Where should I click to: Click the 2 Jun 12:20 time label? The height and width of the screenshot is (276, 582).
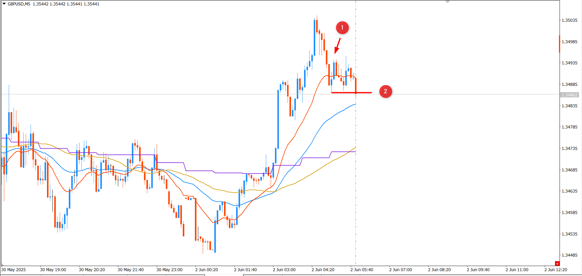coord(556,270)
